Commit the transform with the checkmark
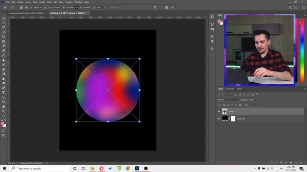This screenshot has height=172, width=307. click(x=172, y=8)
